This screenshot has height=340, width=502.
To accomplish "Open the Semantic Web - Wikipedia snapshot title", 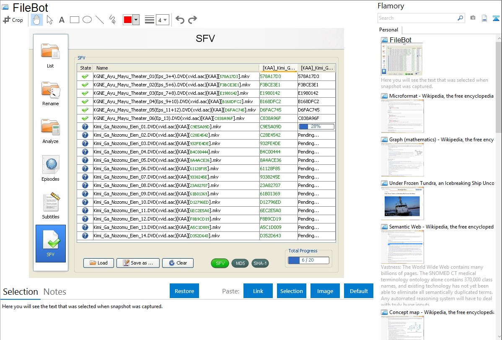I will (x=441, y=226).
